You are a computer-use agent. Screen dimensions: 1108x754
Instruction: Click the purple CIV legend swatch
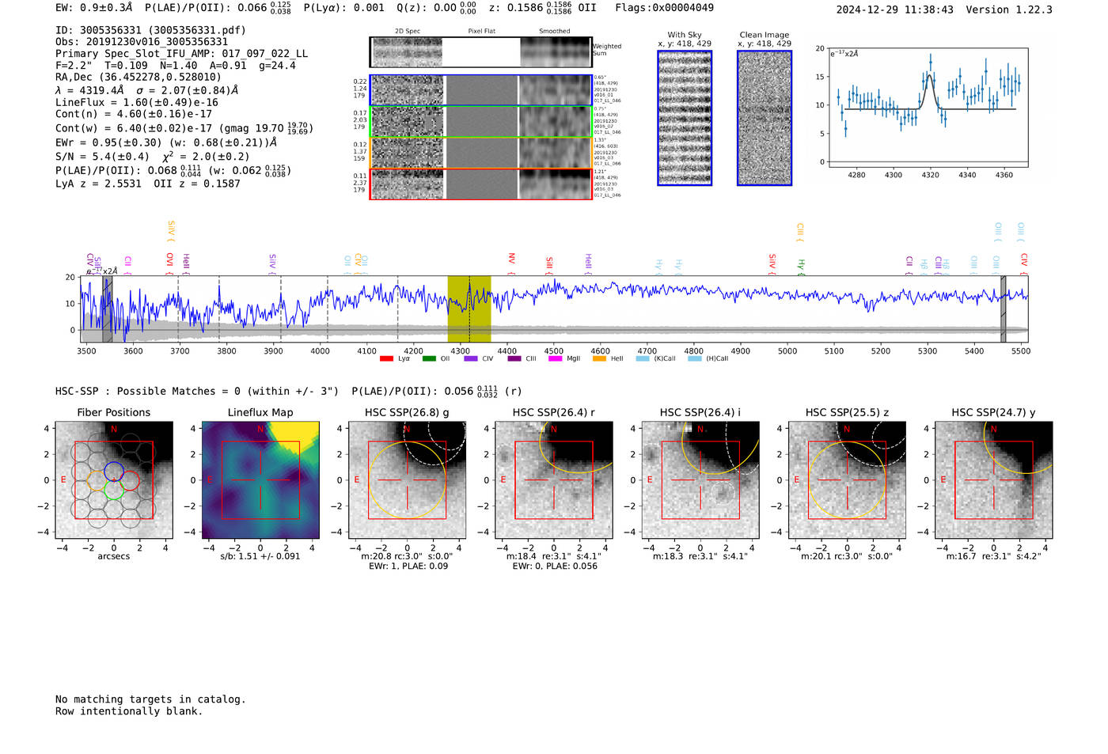(471, 358)
